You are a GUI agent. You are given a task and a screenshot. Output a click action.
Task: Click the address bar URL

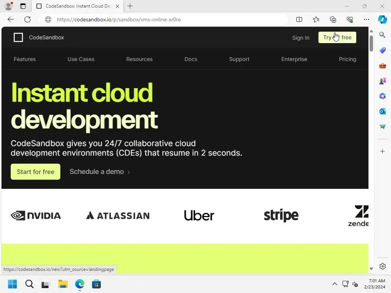[119, 19]
